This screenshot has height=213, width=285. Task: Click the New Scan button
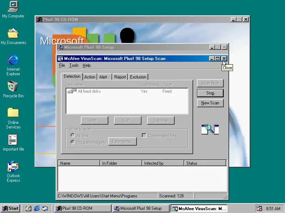[210, 103]
